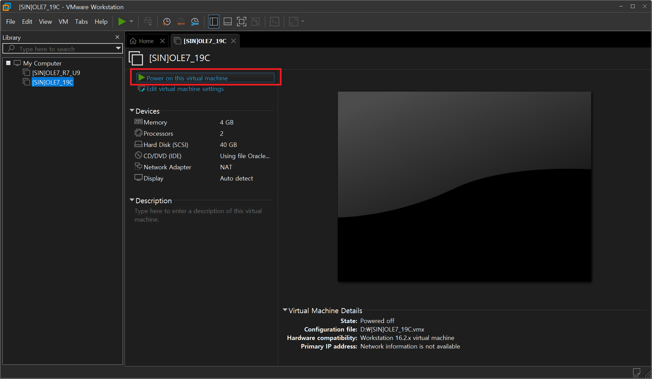Open the power options dropdown arrow
This screenshot has height=379, width=652.
tap(131, 22)
